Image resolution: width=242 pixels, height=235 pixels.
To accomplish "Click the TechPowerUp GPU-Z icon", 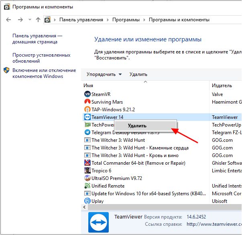I will point(87,125).
